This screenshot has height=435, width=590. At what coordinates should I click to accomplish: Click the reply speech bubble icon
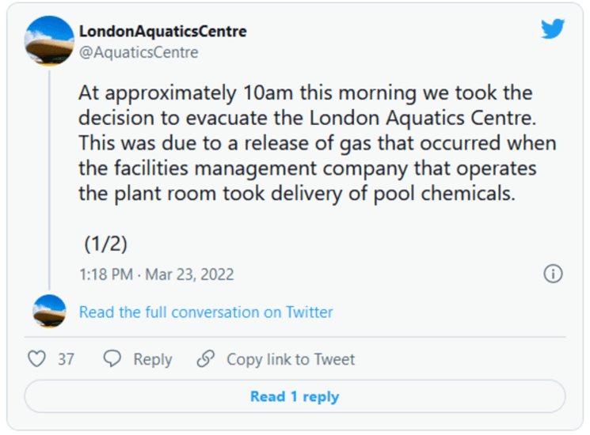[113, 359]
